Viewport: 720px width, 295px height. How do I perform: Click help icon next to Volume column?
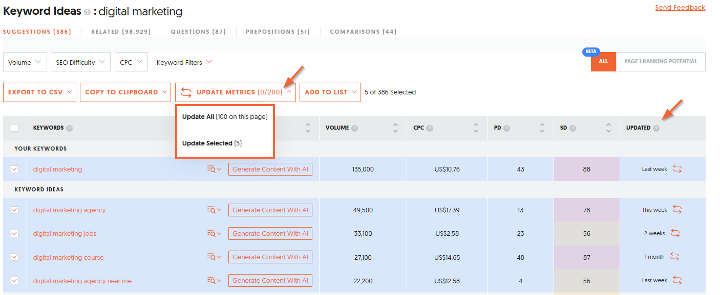coord(354,128)
